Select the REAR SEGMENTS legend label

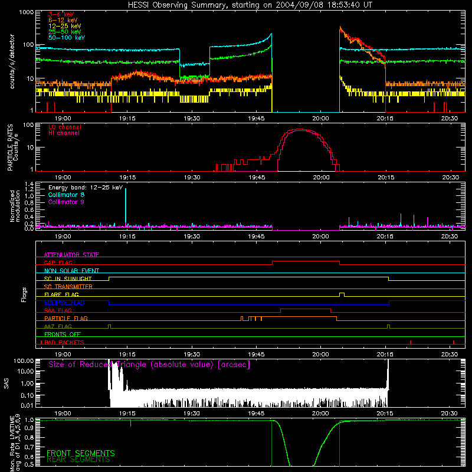coord(78,460)
